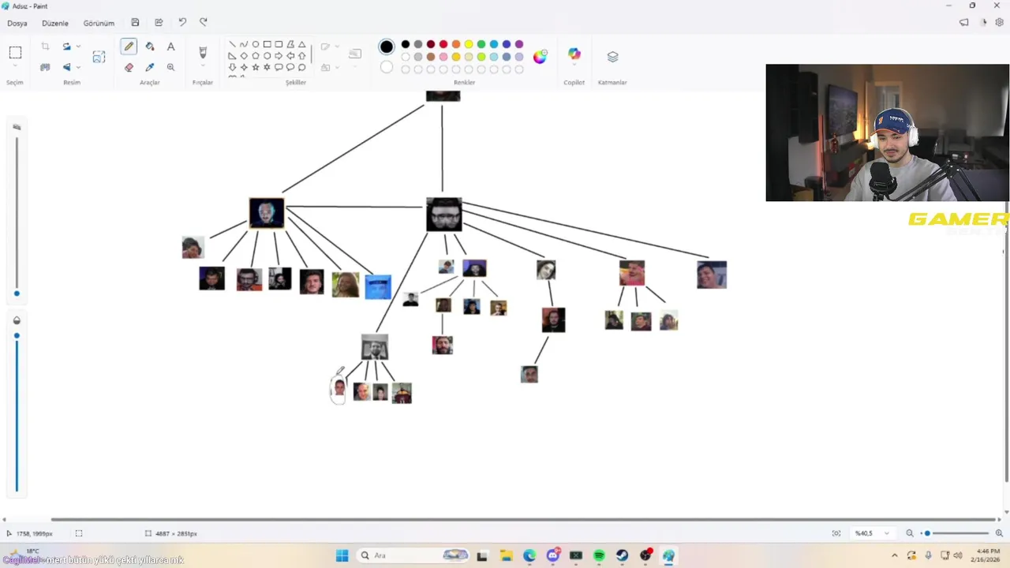
Task: Click the status bar zoom slider
Action: pyautogui.click(x=955, y=533)
